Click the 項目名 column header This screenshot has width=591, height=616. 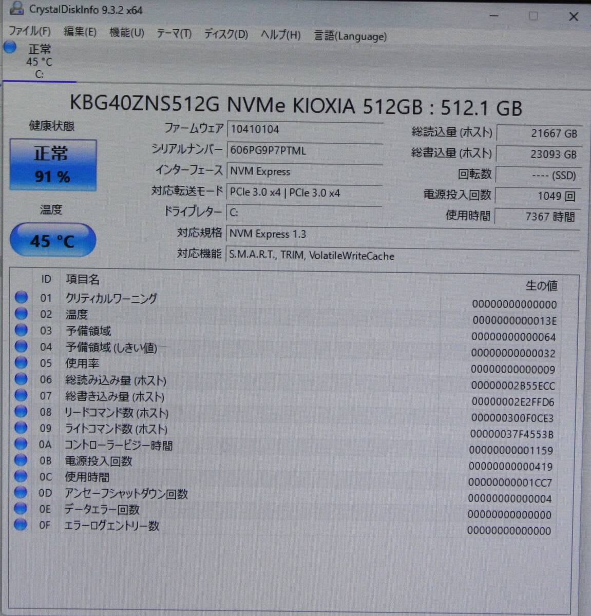tap(83, 279)
